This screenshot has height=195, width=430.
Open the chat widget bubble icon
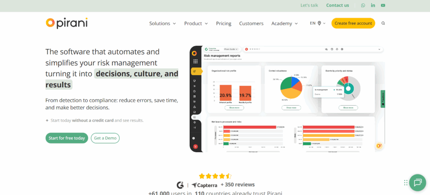click(417, 182)
